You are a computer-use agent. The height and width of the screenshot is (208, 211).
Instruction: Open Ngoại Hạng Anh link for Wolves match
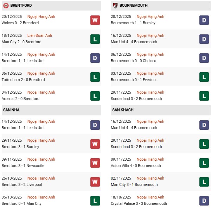tap(41, 17)
